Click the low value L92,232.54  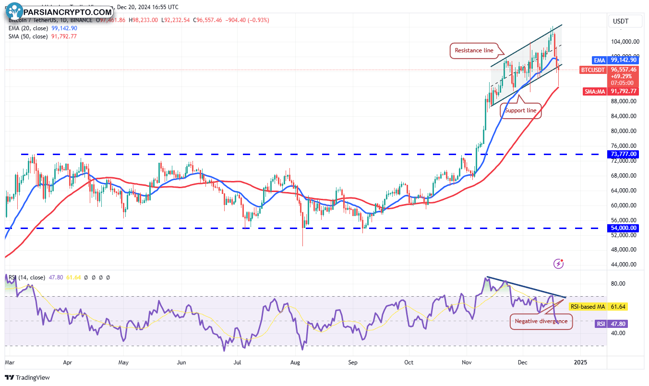[x=176, y=20]
